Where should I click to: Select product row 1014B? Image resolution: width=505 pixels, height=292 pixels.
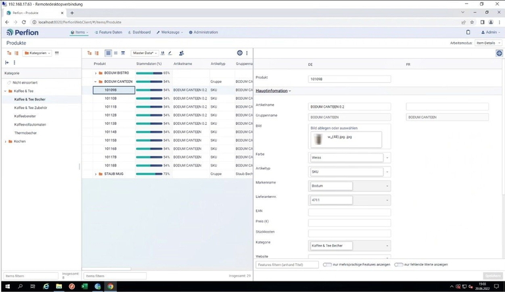[110, 132]
